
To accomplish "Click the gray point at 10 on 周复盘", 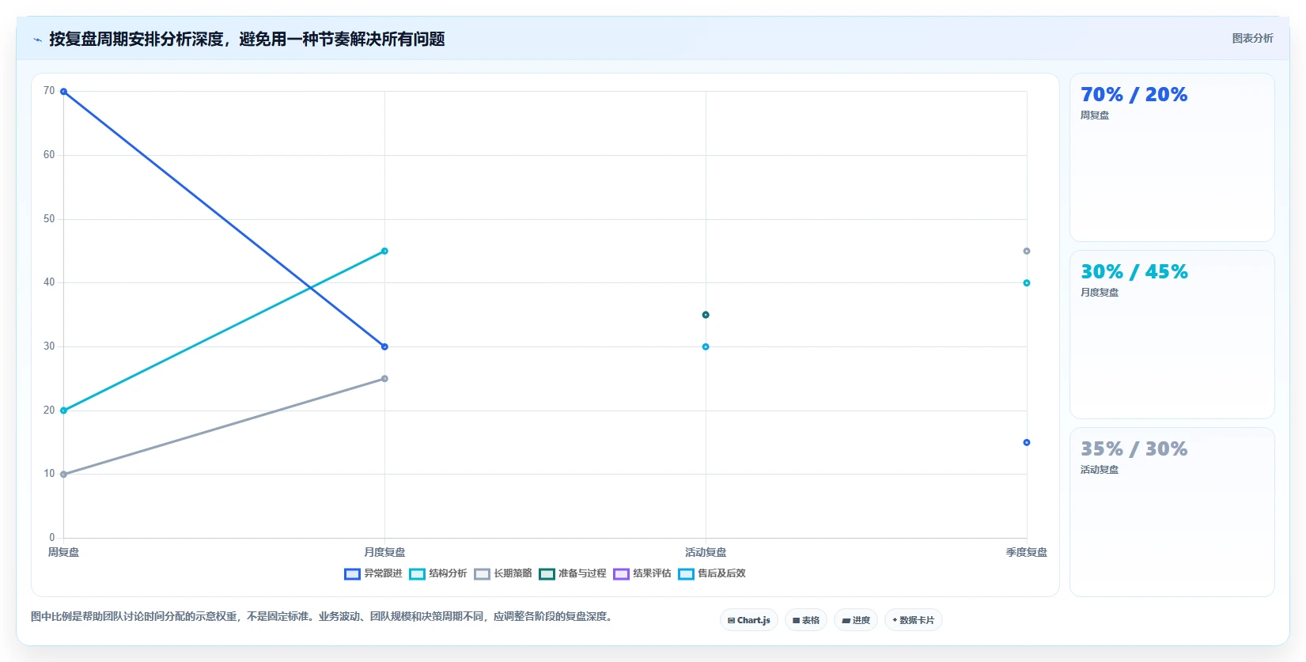I will pos(64,475).
